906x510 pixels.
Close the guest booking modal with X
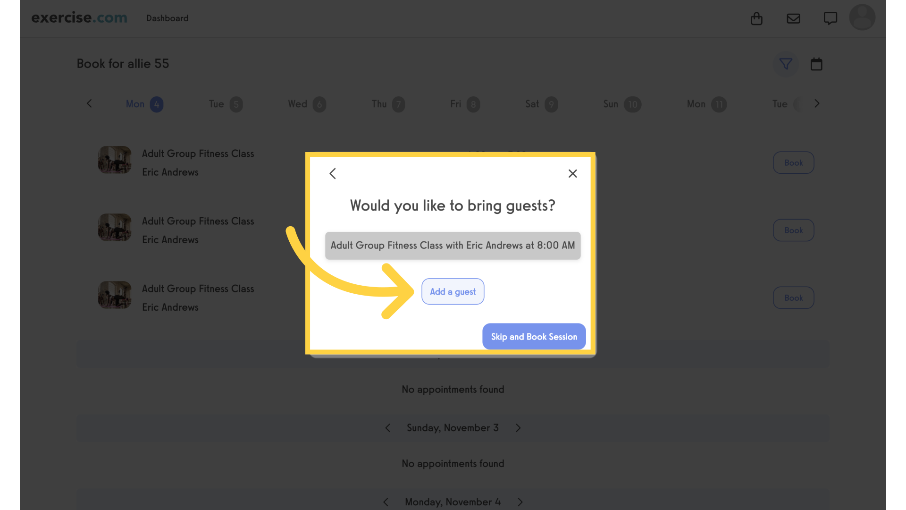[572, 173]
